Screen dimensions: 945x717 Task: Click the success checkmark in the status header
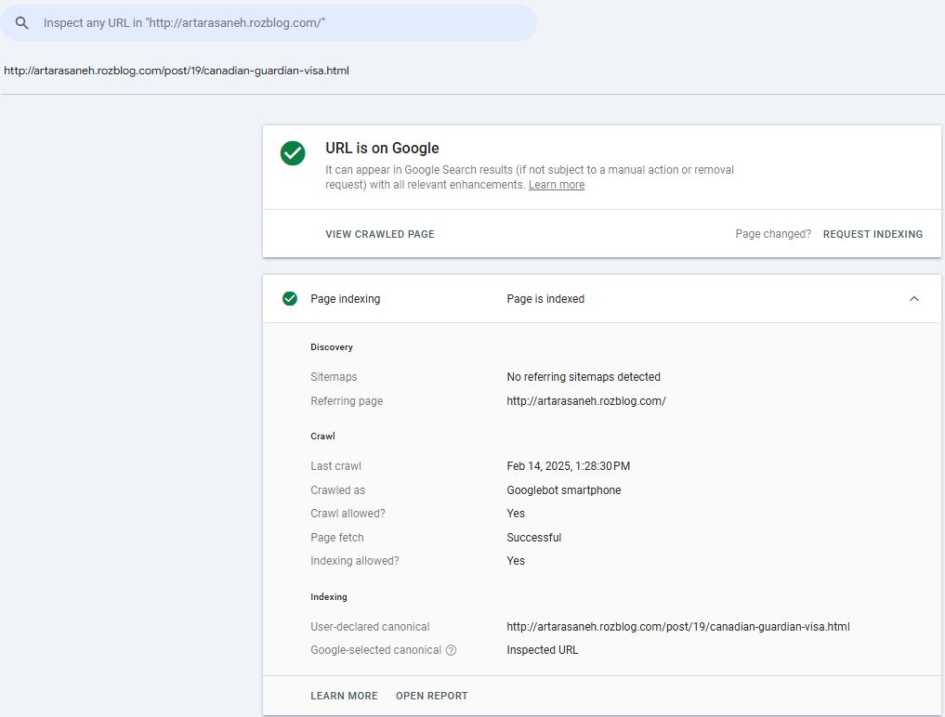(x=293, y=154)
